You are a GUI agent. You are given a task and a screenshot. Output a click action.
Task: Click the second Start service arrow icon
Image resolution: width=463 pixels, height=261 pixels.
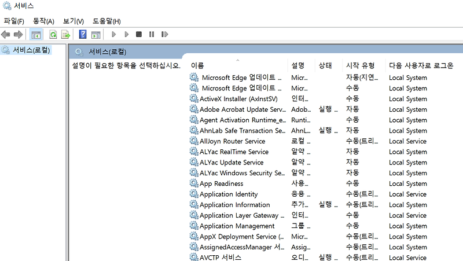pos(126,34)
